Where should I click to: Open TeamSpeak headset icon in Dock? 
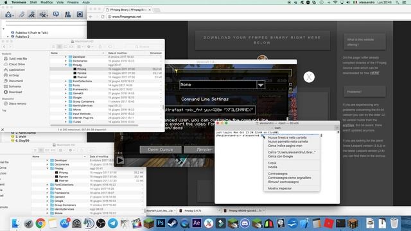(89, 223)
